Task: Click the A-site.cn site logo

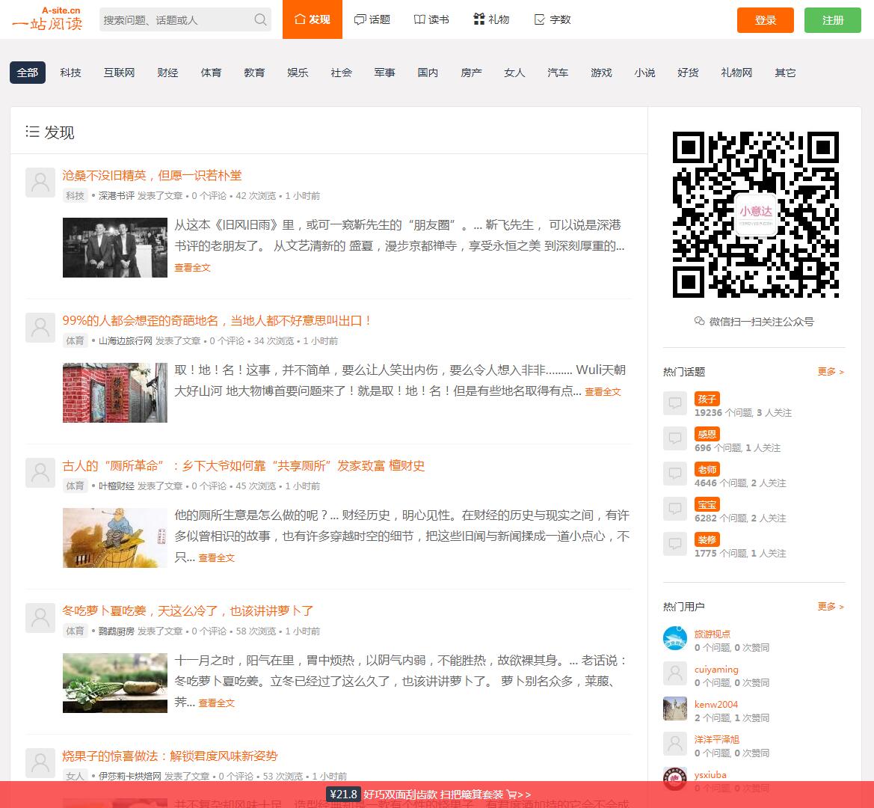Action: [46, 19]
